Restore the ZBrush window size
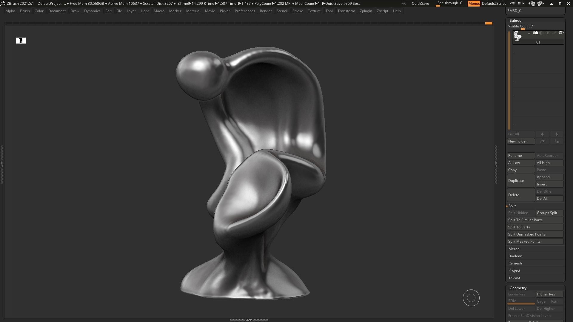The width and height of the screenshot is (573, 322). click(560, 4)
